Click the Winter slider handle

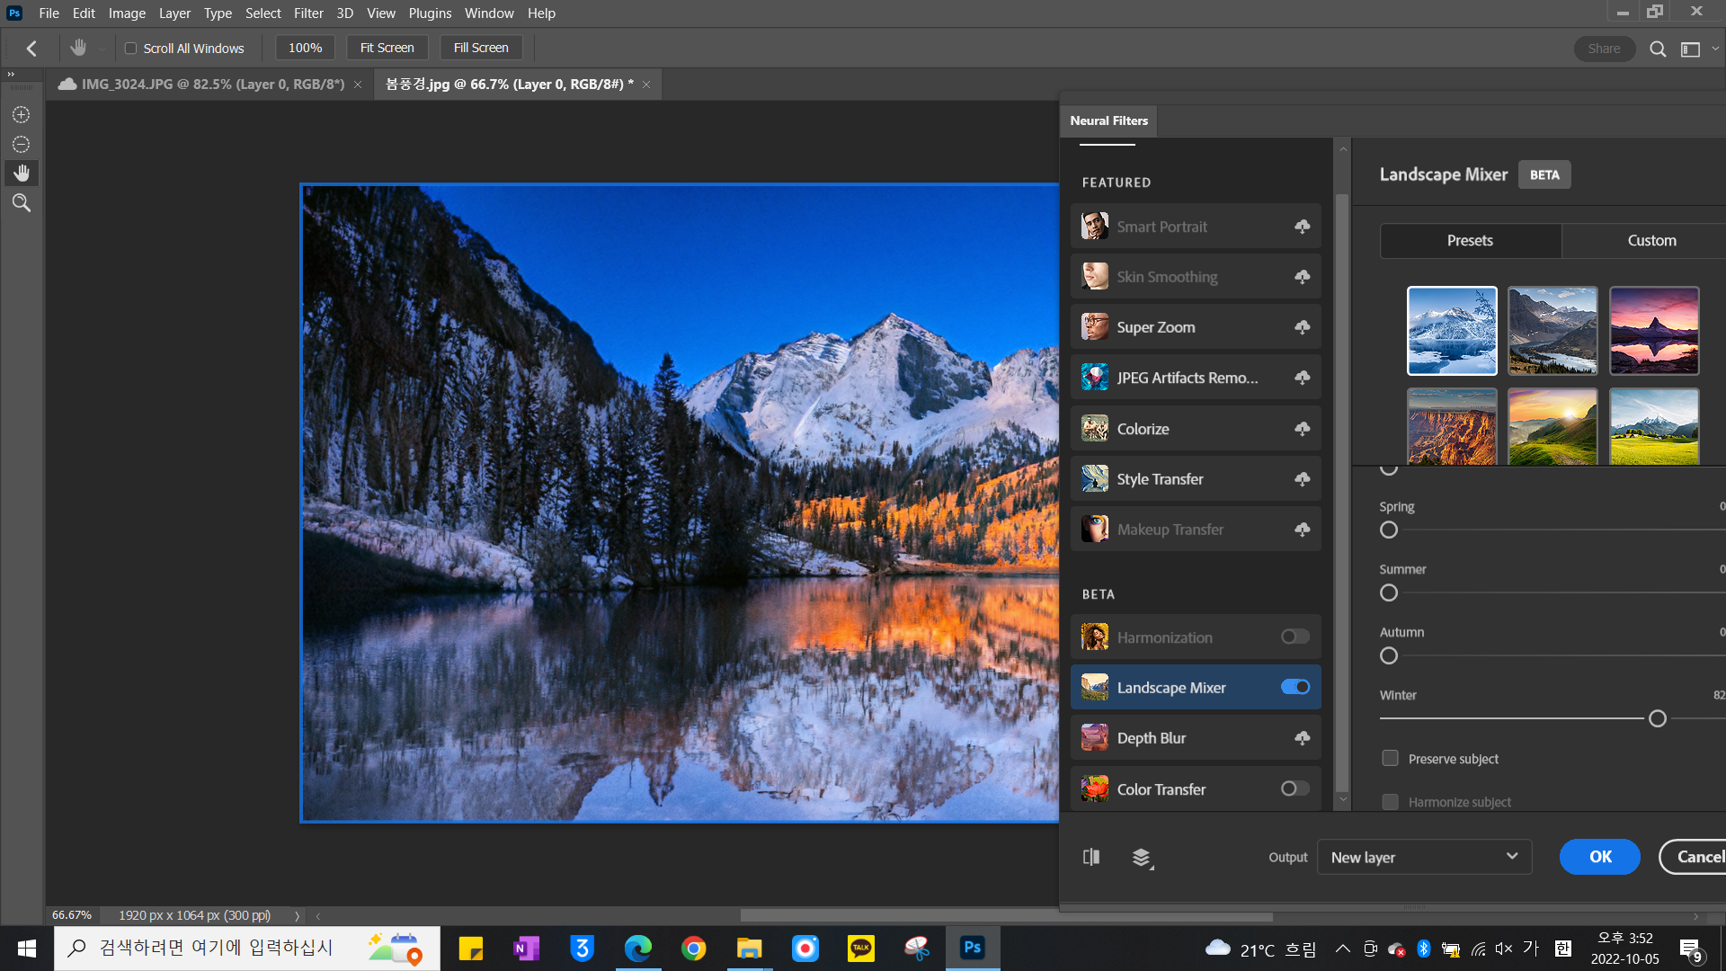click(1658, 718)
